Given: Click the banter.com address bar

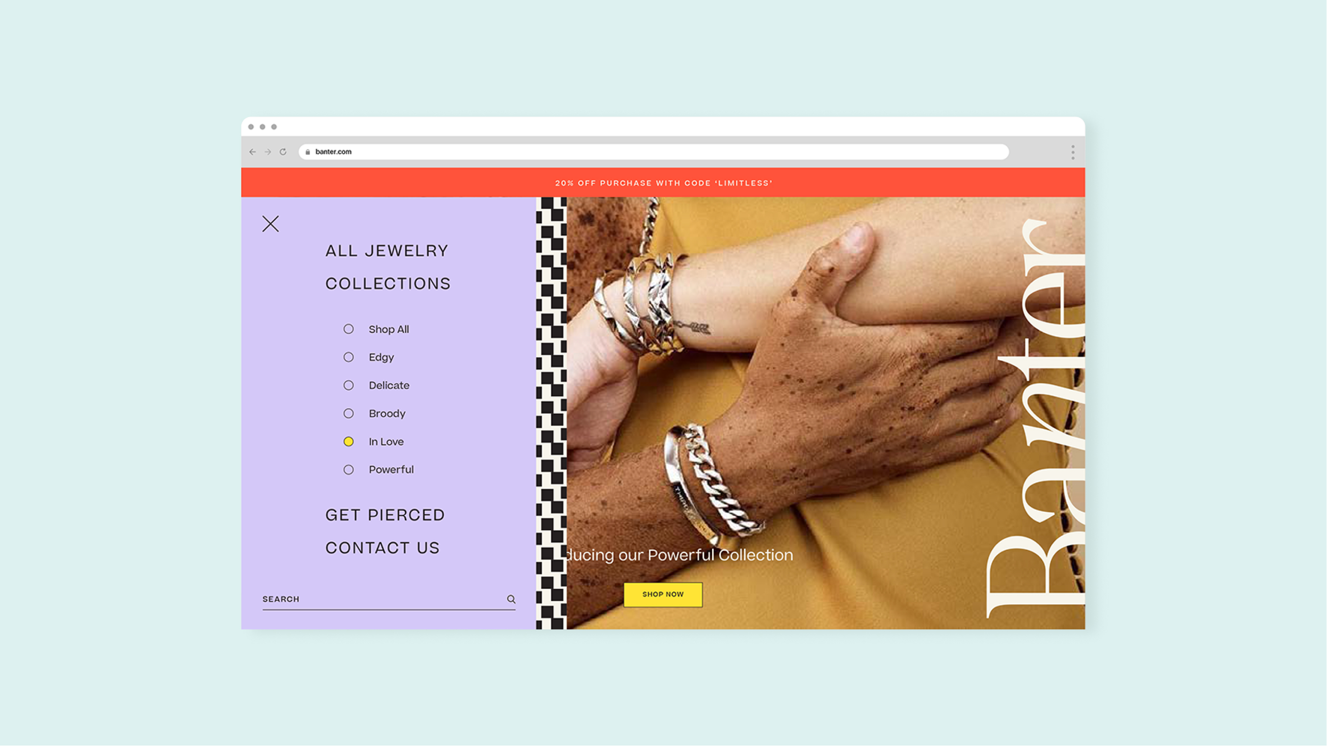Looking at the screenshot, I should pos(653,152).
